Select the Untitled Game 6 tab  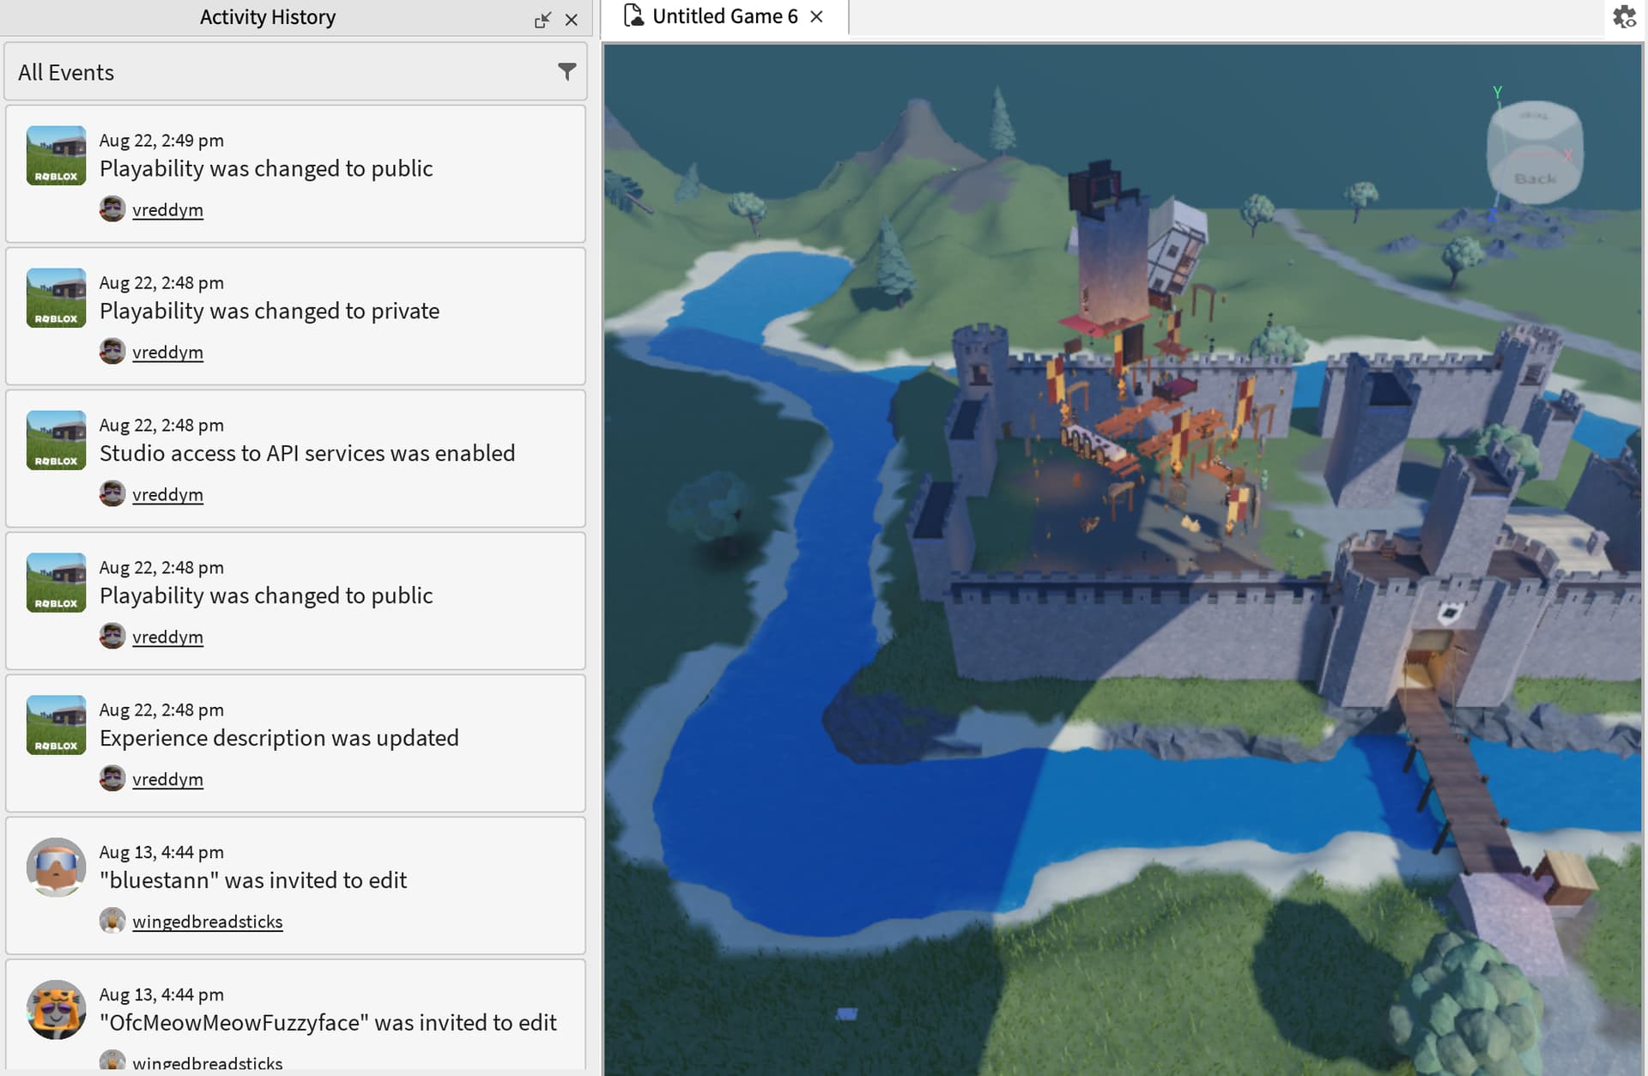click(x=724, y=16)
